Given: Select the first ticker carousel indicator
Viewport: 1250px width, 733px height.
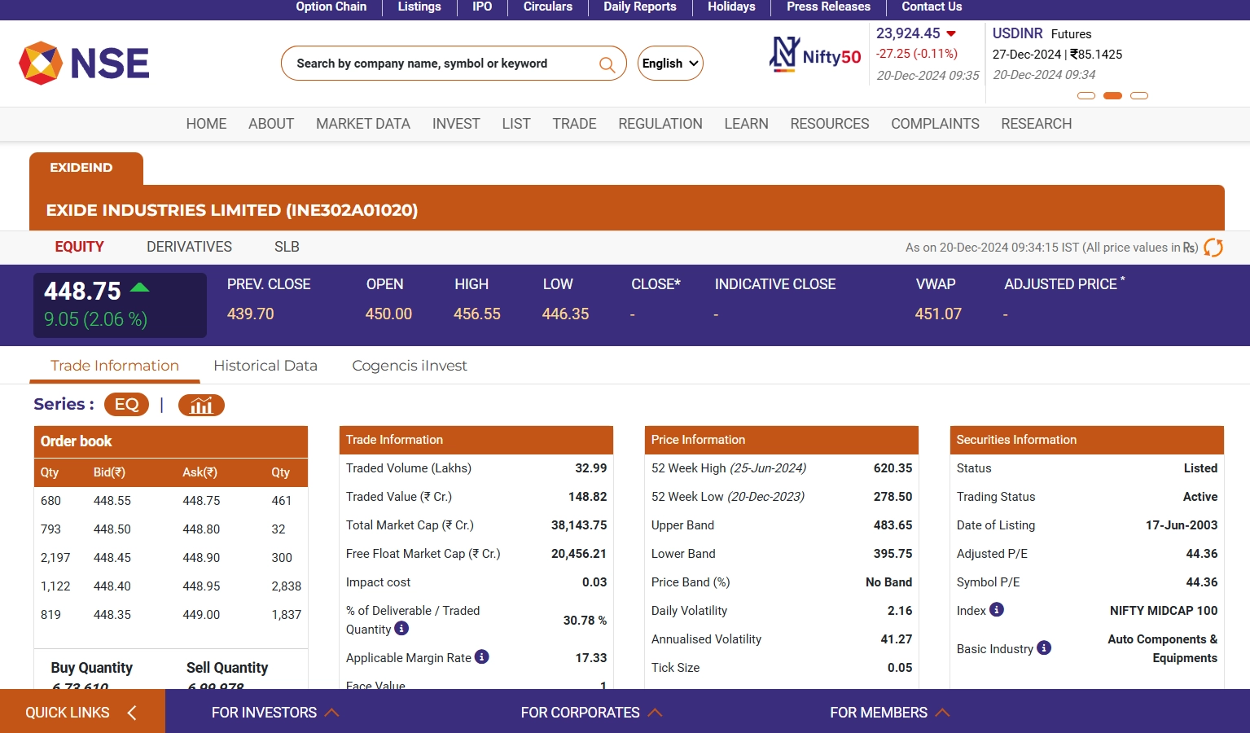Looking at the screenshot, I should (1086, 96).
